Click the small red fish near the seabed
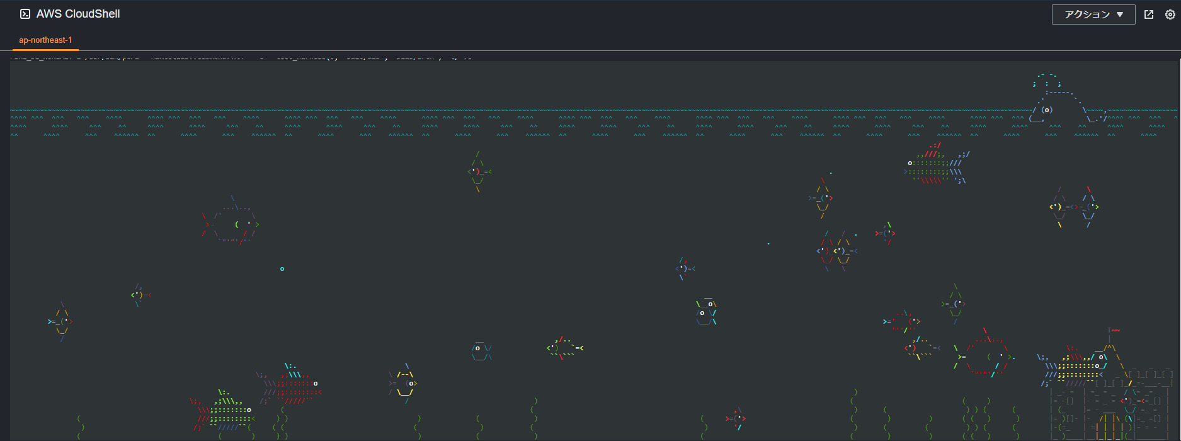 click(736, 418)
